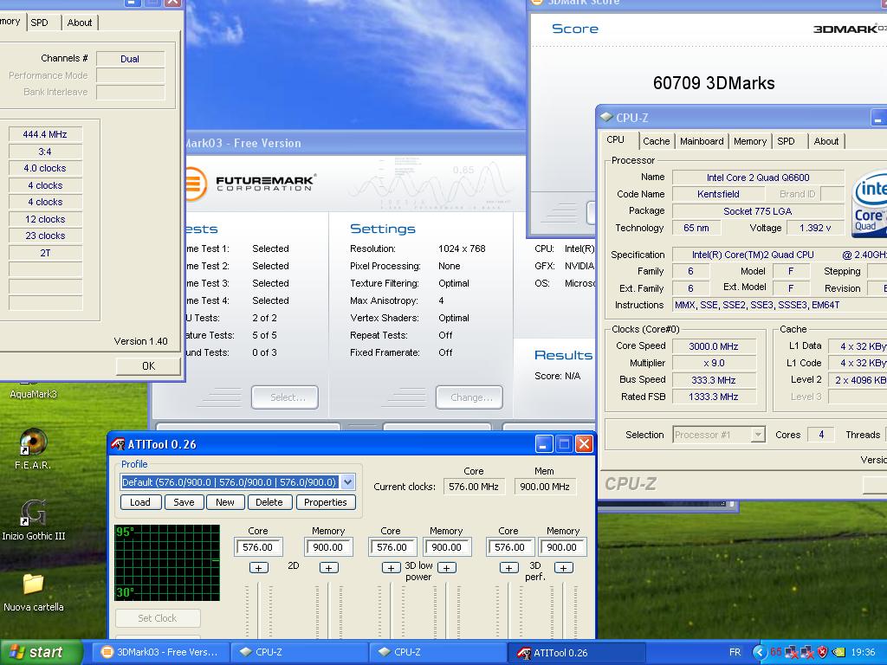This screenshot has width=887, height=665.
Task: Click the FR language indicator
Action: coord(735,653)
